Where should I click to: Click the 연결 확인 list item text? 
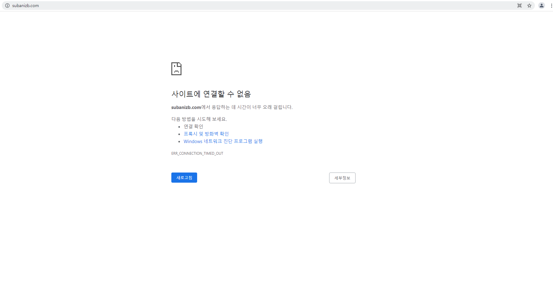click(x=193, y=126)
